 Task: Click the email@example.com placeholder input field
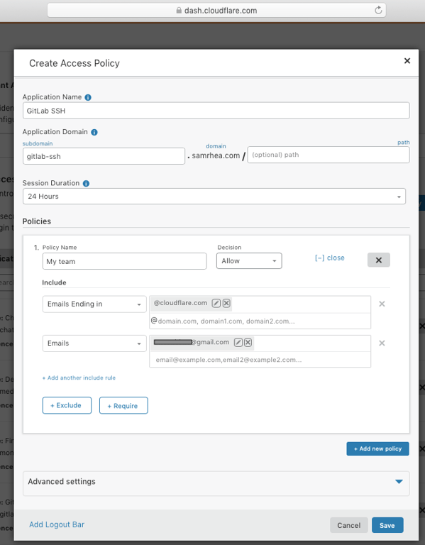click(x=260, y=360)
